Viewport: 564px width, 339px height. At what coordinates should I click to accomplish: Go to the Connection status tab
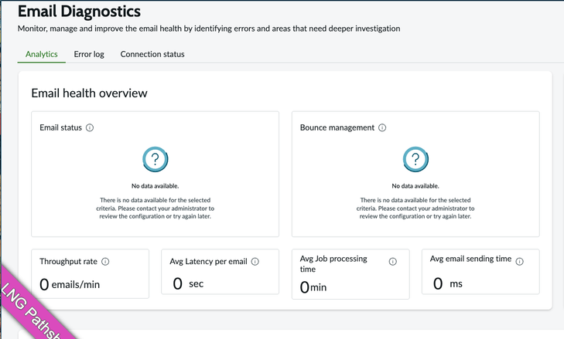(x=152, y=54)
